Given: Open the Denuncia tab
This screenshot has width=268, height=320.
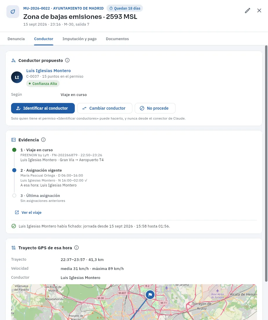Looking at the screenshot, I should (x=16, y=39).
